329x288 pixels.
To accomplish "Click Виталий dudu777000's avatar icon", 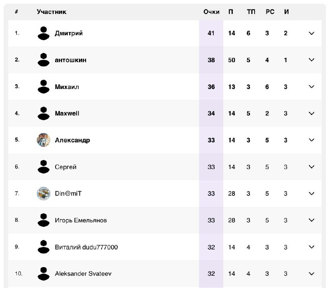I will (x=44, y=247).
